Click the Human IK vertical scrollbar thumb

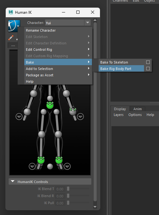tap(95, 112)
